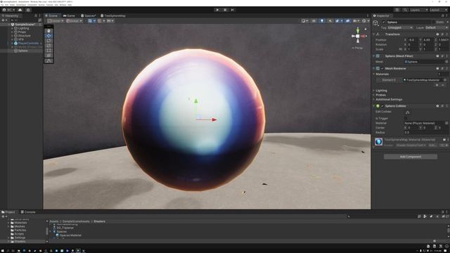The width and height of the screenshot is (450, 253).
Task: Open the Layer Default dropdown
Action: coord(436,27)
